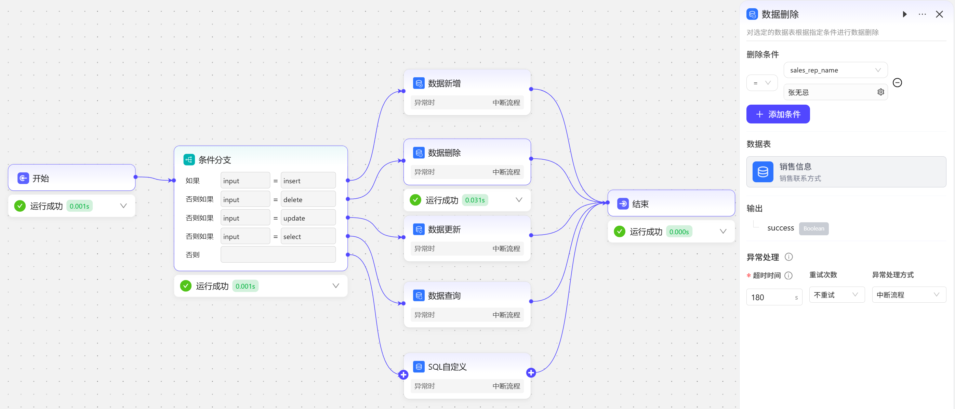955x409 pixels.
Task: Expand the 数据删除 node run result
Action: coord(519,200)
